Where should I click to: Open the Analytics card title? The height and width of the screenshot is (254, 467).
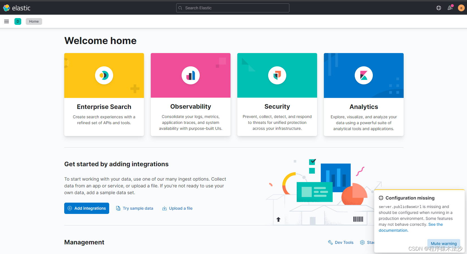[364, 107]
